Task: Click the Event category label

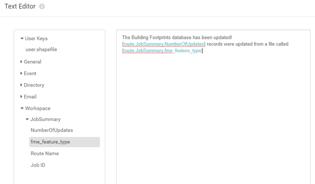Action: click(30, 73)
